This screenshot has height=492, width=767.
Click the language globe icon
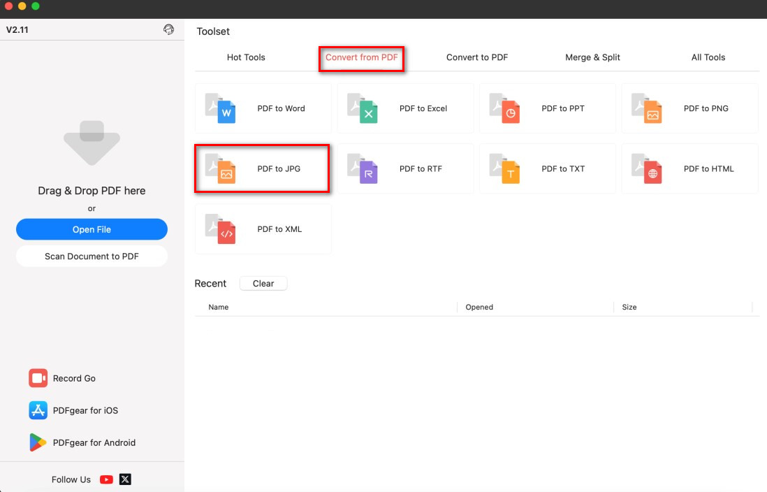(168, 29)
